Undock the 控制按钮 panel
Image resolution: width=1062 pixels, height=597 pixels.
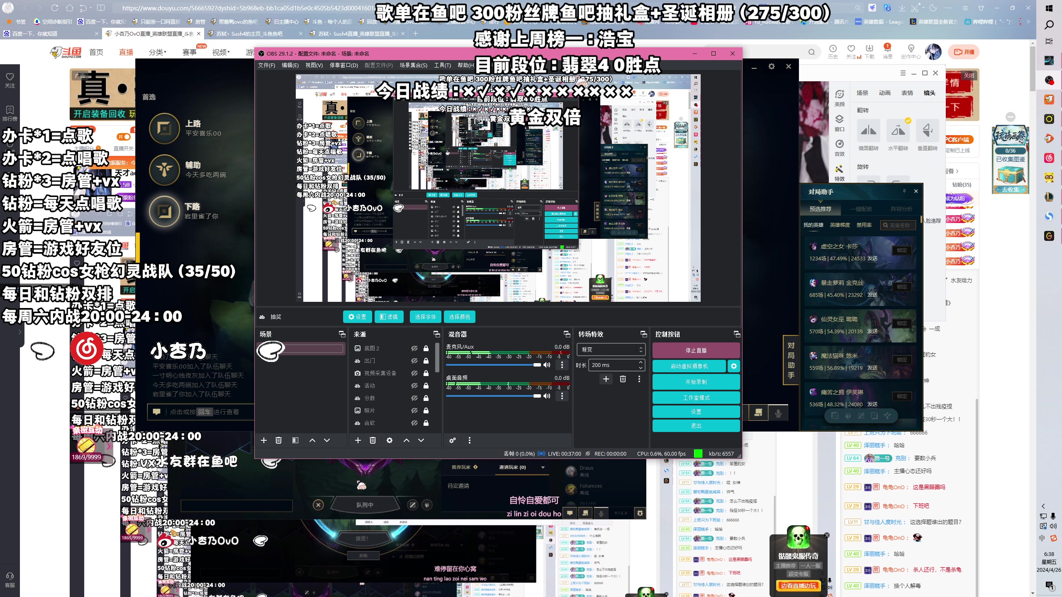pyautogui.click(x=737, y=334)
